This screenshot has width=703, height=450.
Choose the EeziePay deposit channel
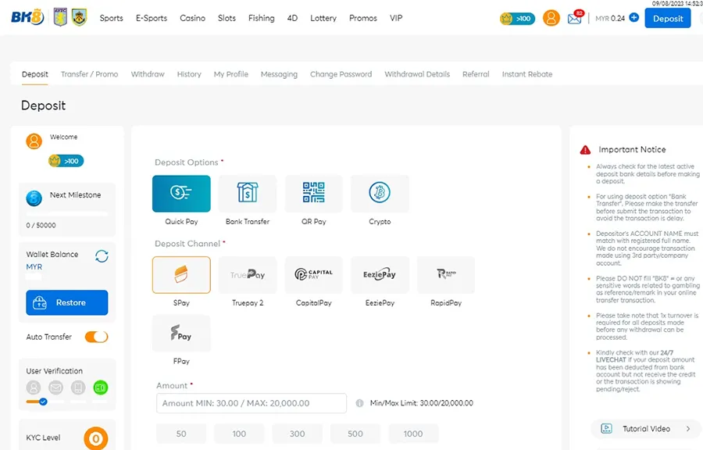pos(380,275)
